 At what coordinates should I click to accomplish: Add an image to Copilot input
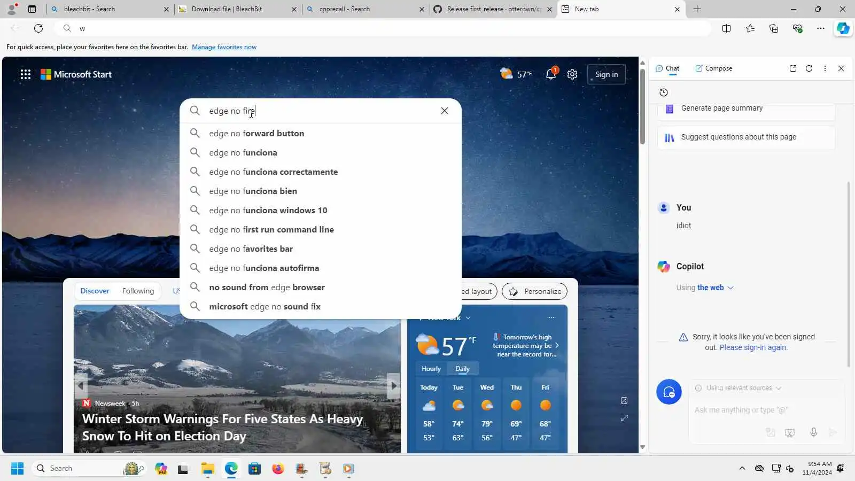coord(771,432)
